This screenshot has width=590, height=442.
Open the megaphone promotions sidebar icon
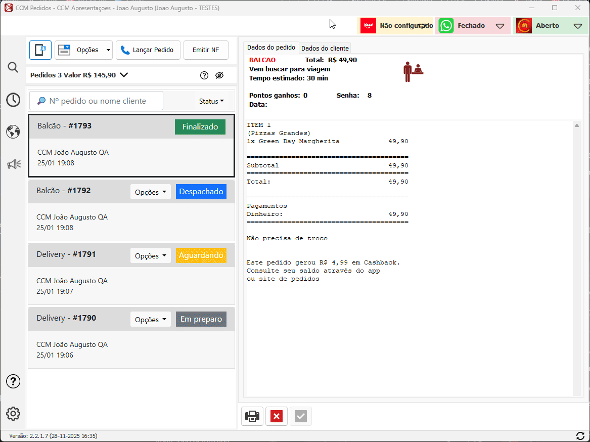pos(14,164)
